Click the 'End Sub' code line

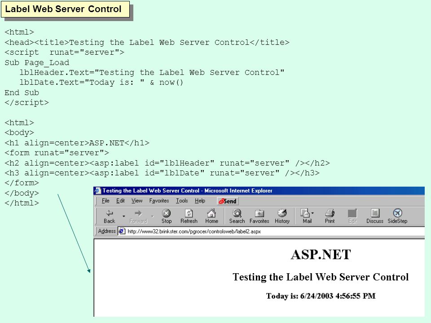22,92
